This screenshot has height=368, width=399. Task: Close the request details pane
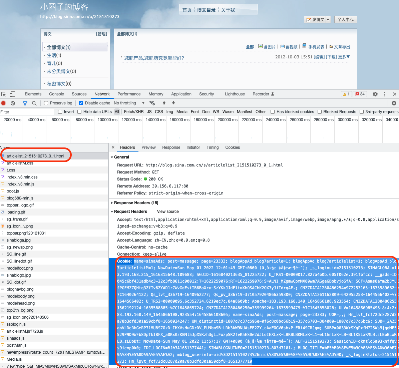click(113, 147)
